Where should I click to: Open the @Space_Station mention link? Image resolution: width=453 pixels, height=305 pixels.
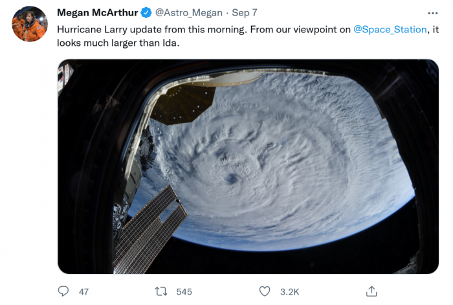coord(390,30)
